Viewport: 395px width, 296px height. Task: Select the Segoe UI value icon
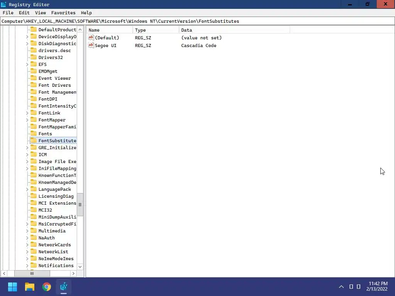(91, 45)
